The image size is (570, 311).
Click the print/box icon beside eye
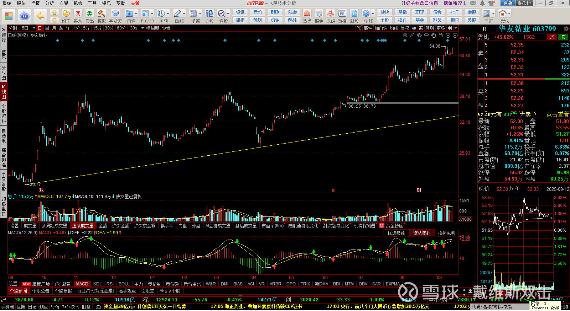(426, 35)
